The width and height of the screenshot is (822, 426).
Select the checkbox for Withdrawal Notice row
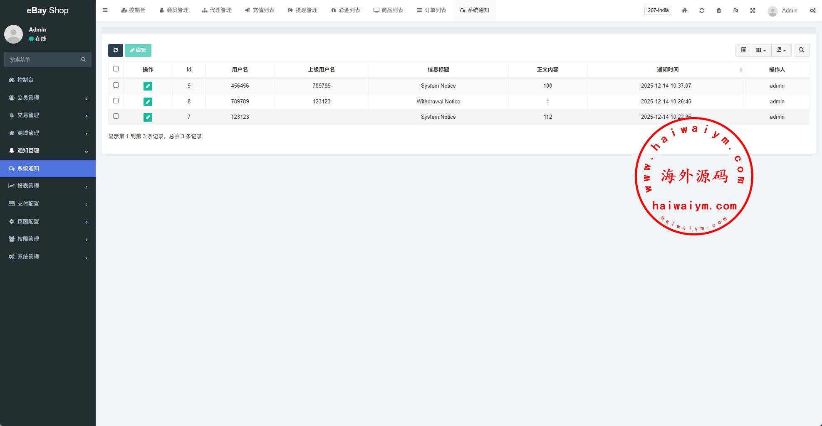point(116,101)
